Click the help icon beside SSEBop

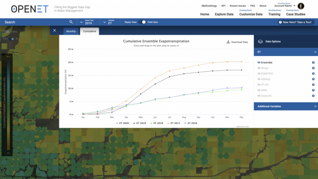click(313, 79)
